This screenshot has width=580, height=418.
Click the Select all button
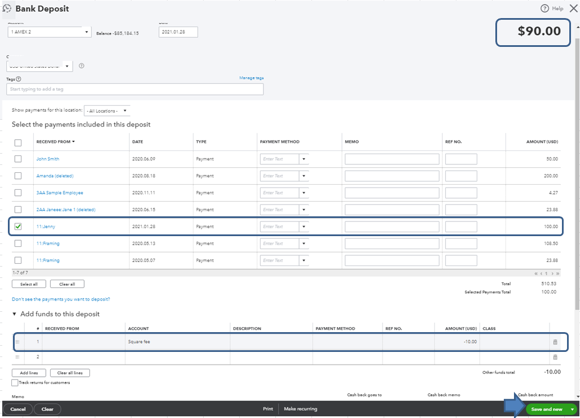click(29, 284)
